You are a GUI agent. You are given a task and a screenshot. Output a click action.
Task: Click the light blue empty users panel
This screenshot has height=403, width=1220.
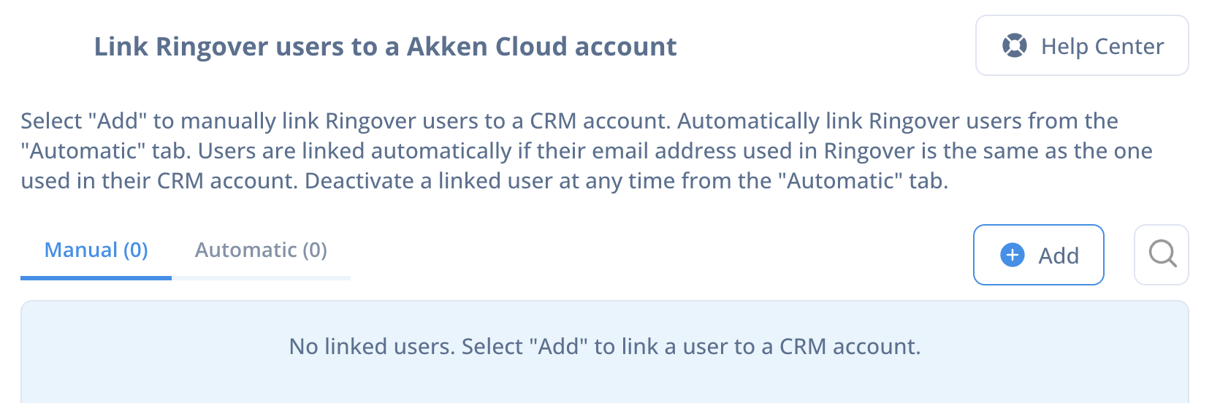tap(605, 352)
